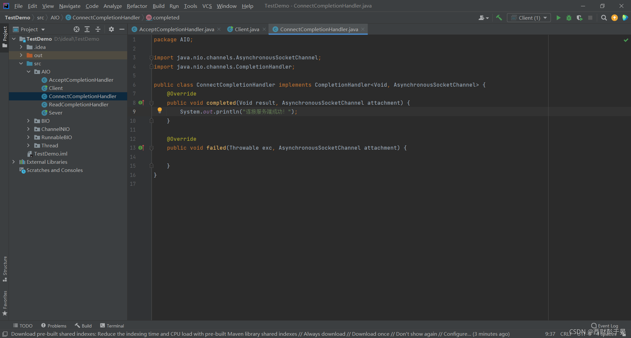Open the Build tool window
Viewport: 631px width, 338px height.
83,326
